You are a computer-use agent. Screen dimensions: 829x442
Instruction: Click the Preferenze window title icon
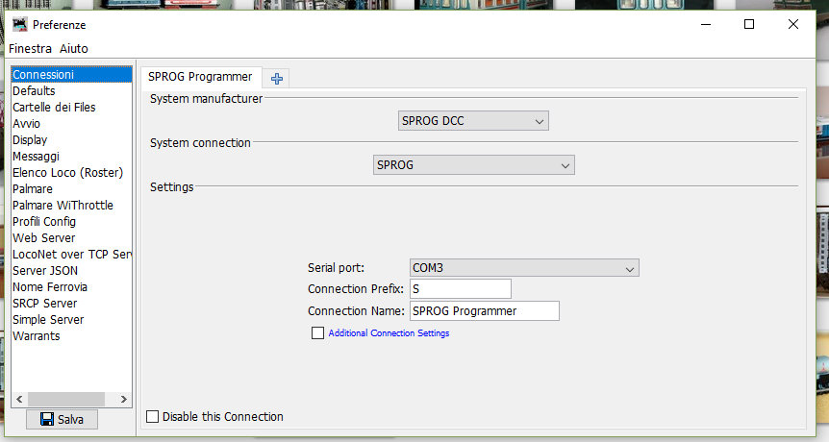pos(18,25)
